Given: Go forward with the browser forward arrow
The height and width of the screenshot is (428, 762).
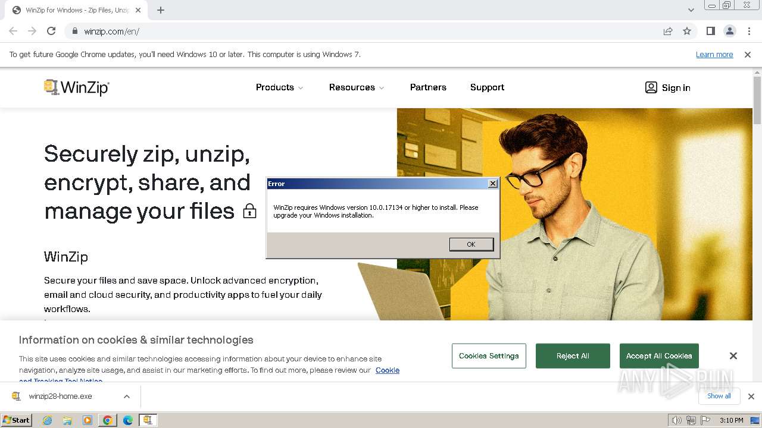Looking at the screenshot, I should [x=32, y=31].
